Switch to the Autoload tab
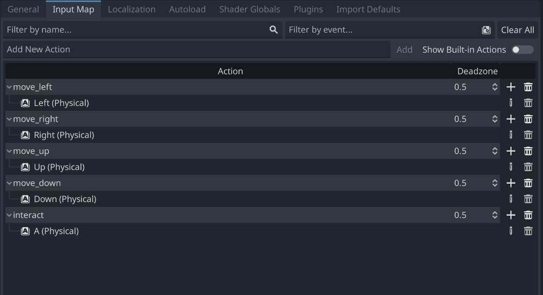The width and height of the screenshot is (543, 295). pyautogui.click(x=187, y=9)
